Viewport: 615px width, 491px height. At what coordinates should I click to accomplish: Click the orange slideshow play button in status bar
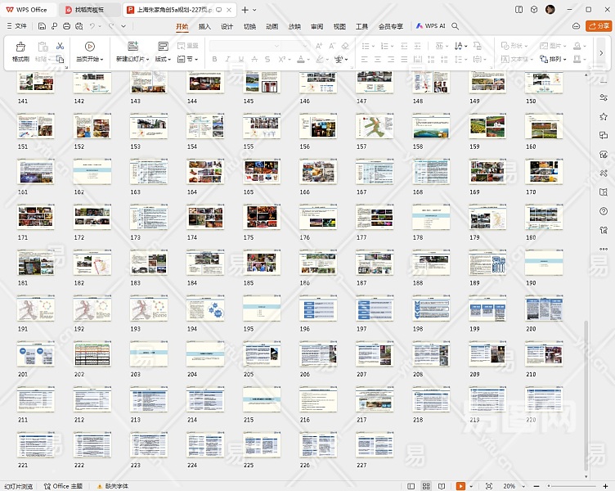click(x=461, y=485)
